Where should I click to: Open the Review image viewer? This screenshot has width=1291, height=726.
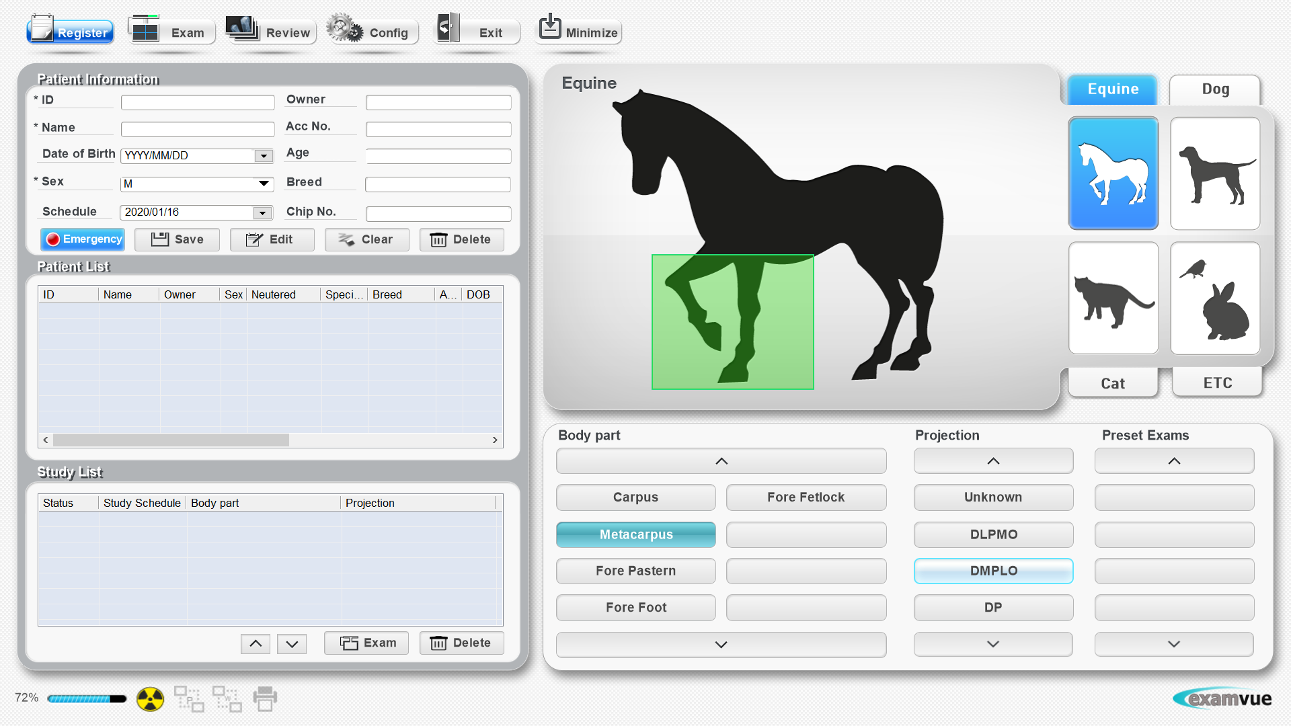[x=270, y=32]
